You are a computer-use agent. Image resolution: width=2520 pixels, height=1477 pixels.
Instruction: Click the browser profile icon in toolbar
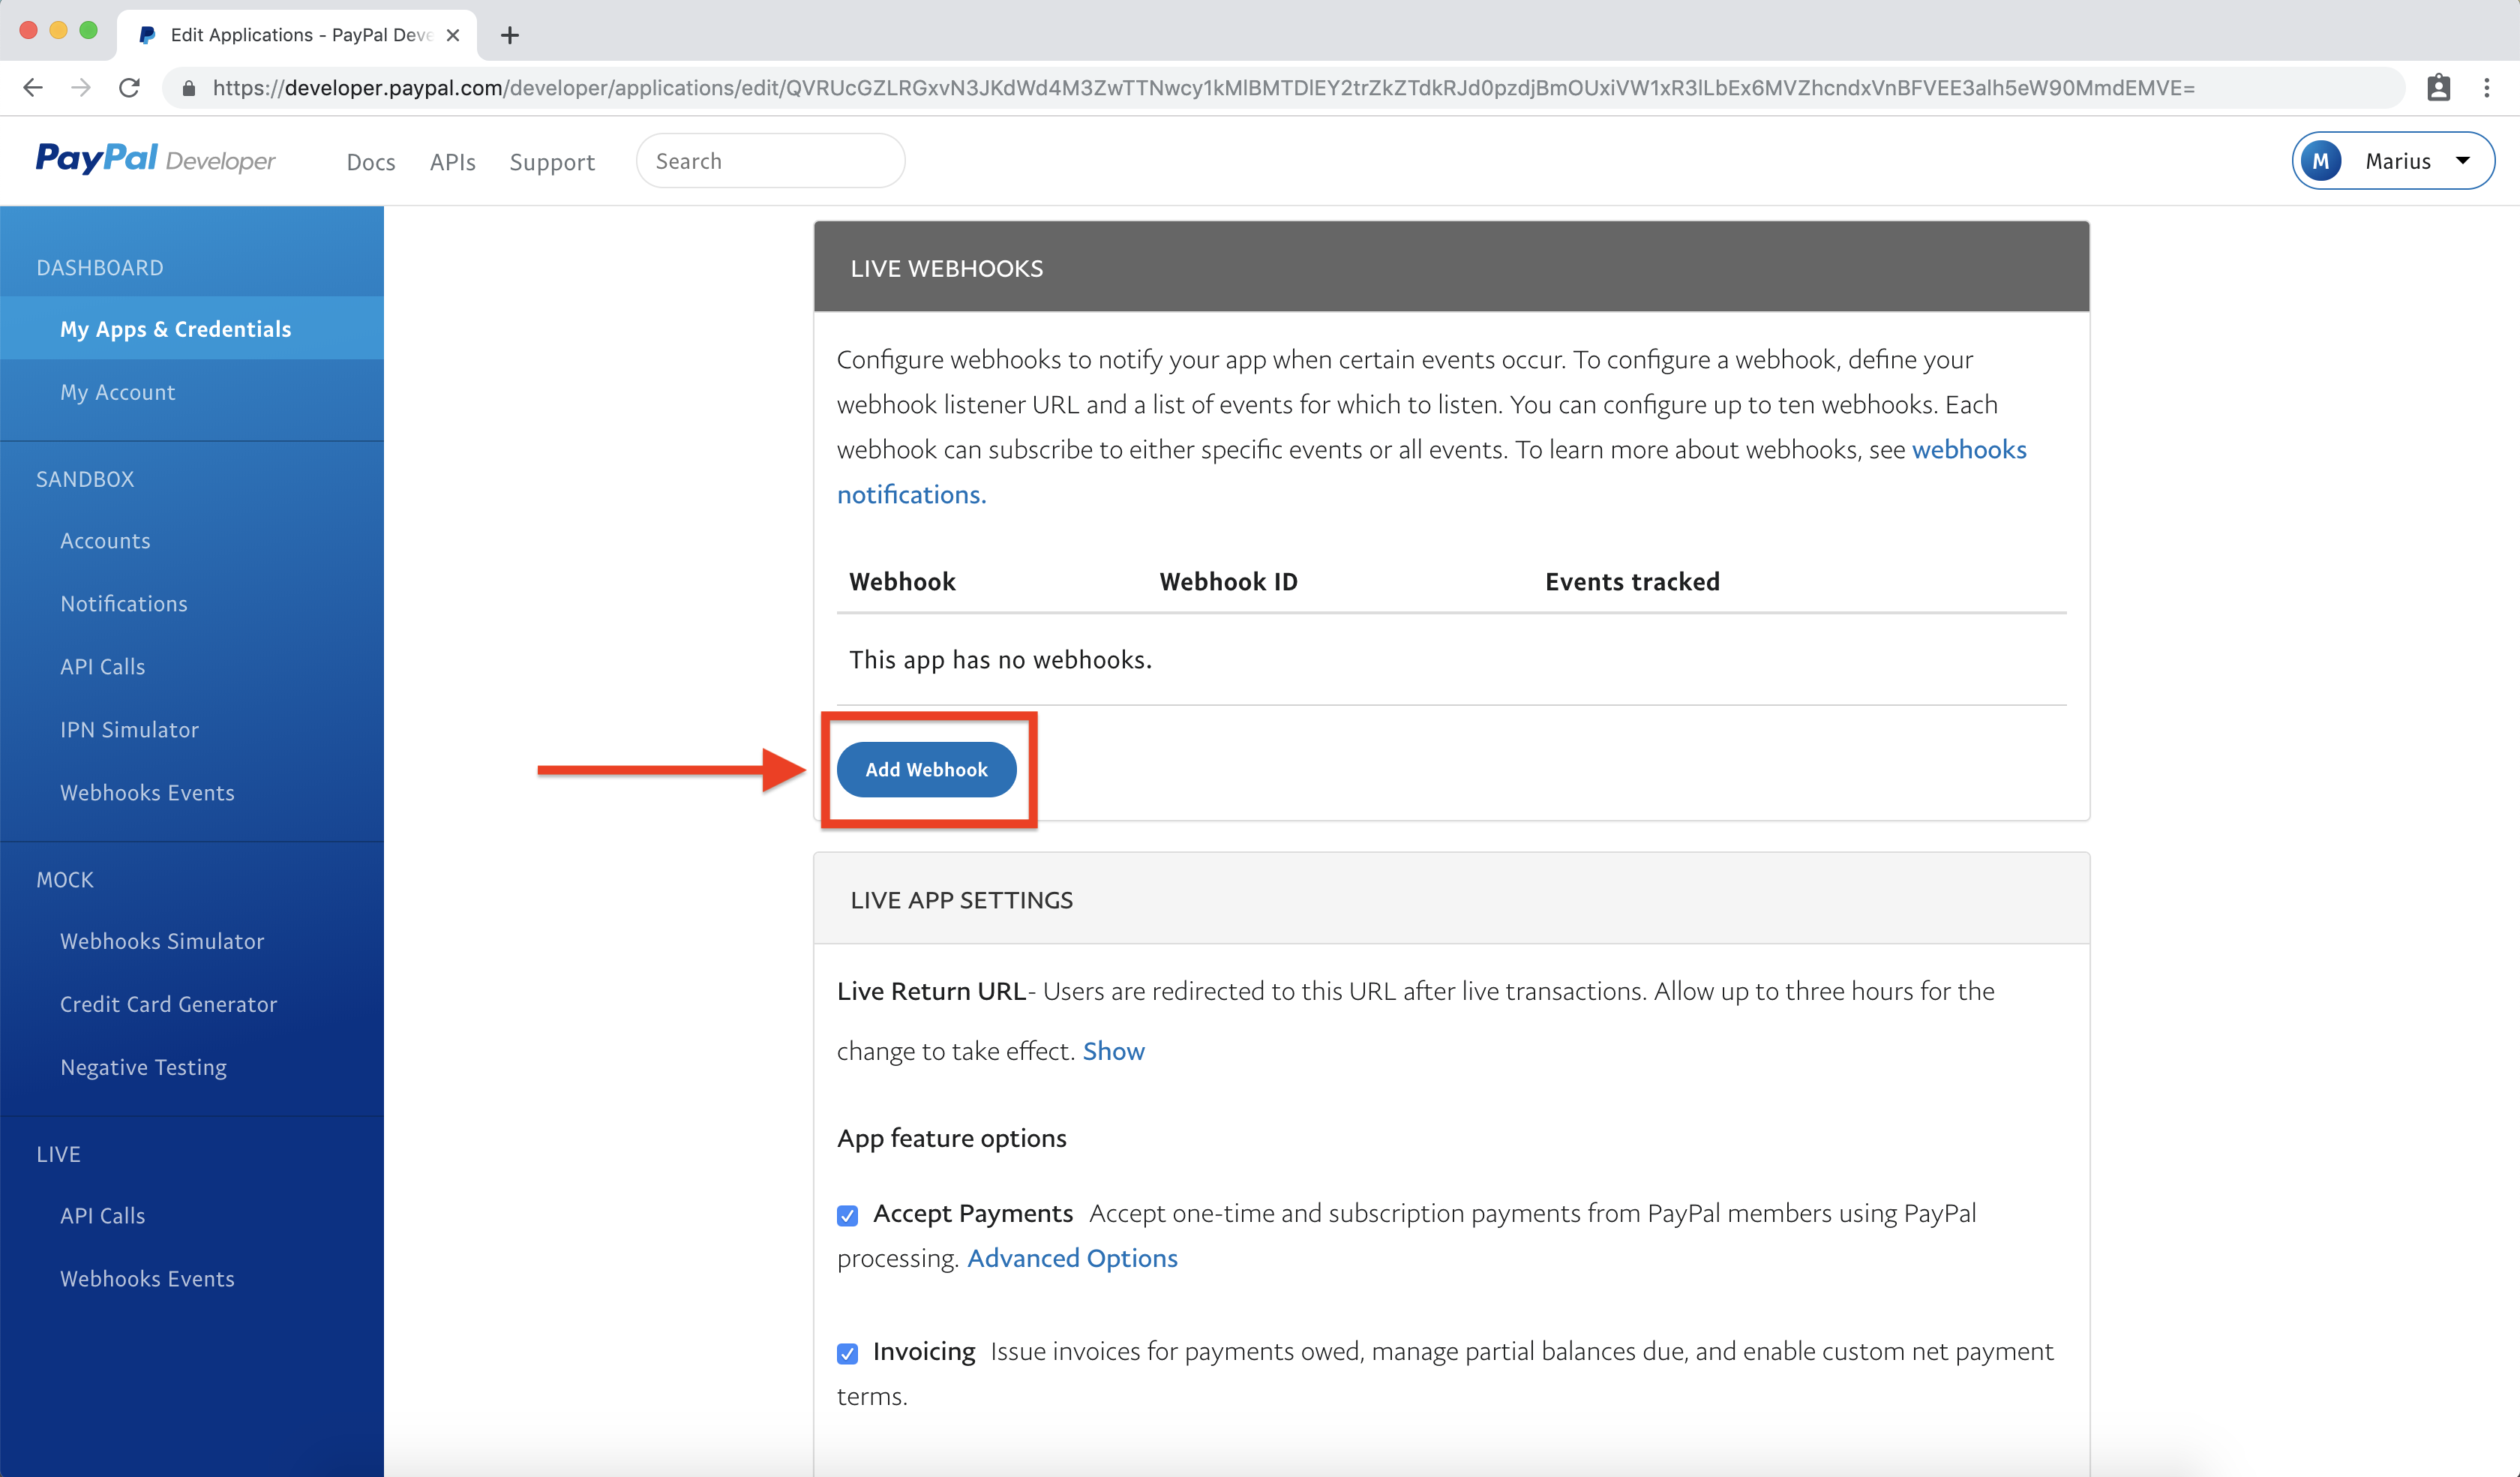pos(2439,88)
